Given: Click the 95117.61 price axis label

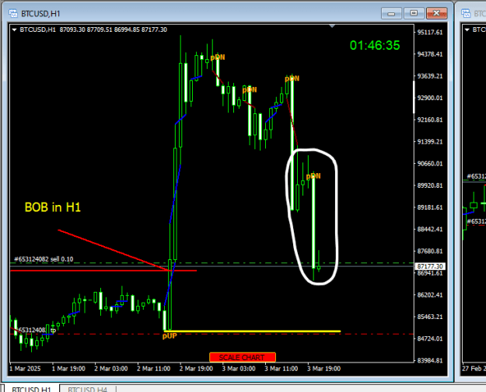Looking at the screenshot, I should click(x=430, y=32).
